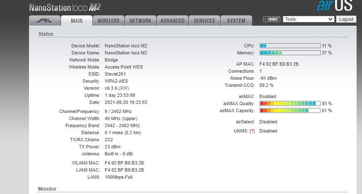The image size is (362, 194).
Task: Click the Monitor section heading
Action: (x=47, y=189)
